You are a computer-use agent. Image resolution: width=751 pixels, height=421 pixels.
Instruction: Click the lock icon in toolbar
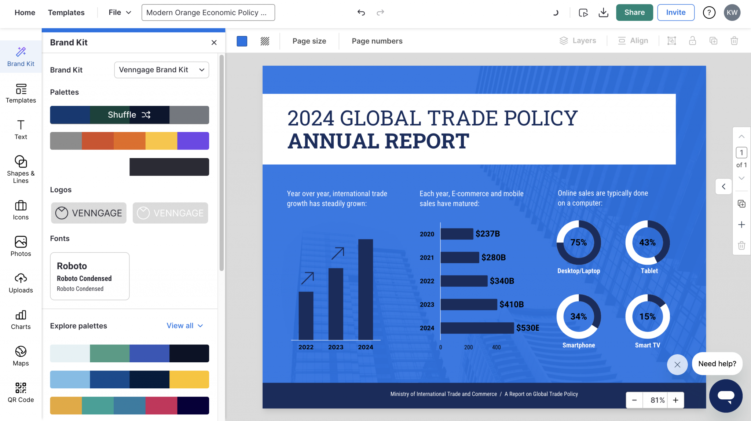click(692, 41)
